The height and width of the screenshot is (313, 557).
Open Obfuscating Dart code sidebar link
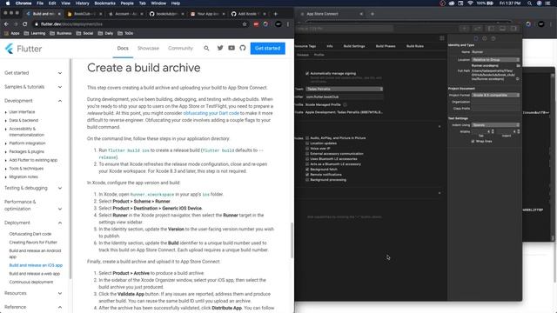tap(30, 234)
